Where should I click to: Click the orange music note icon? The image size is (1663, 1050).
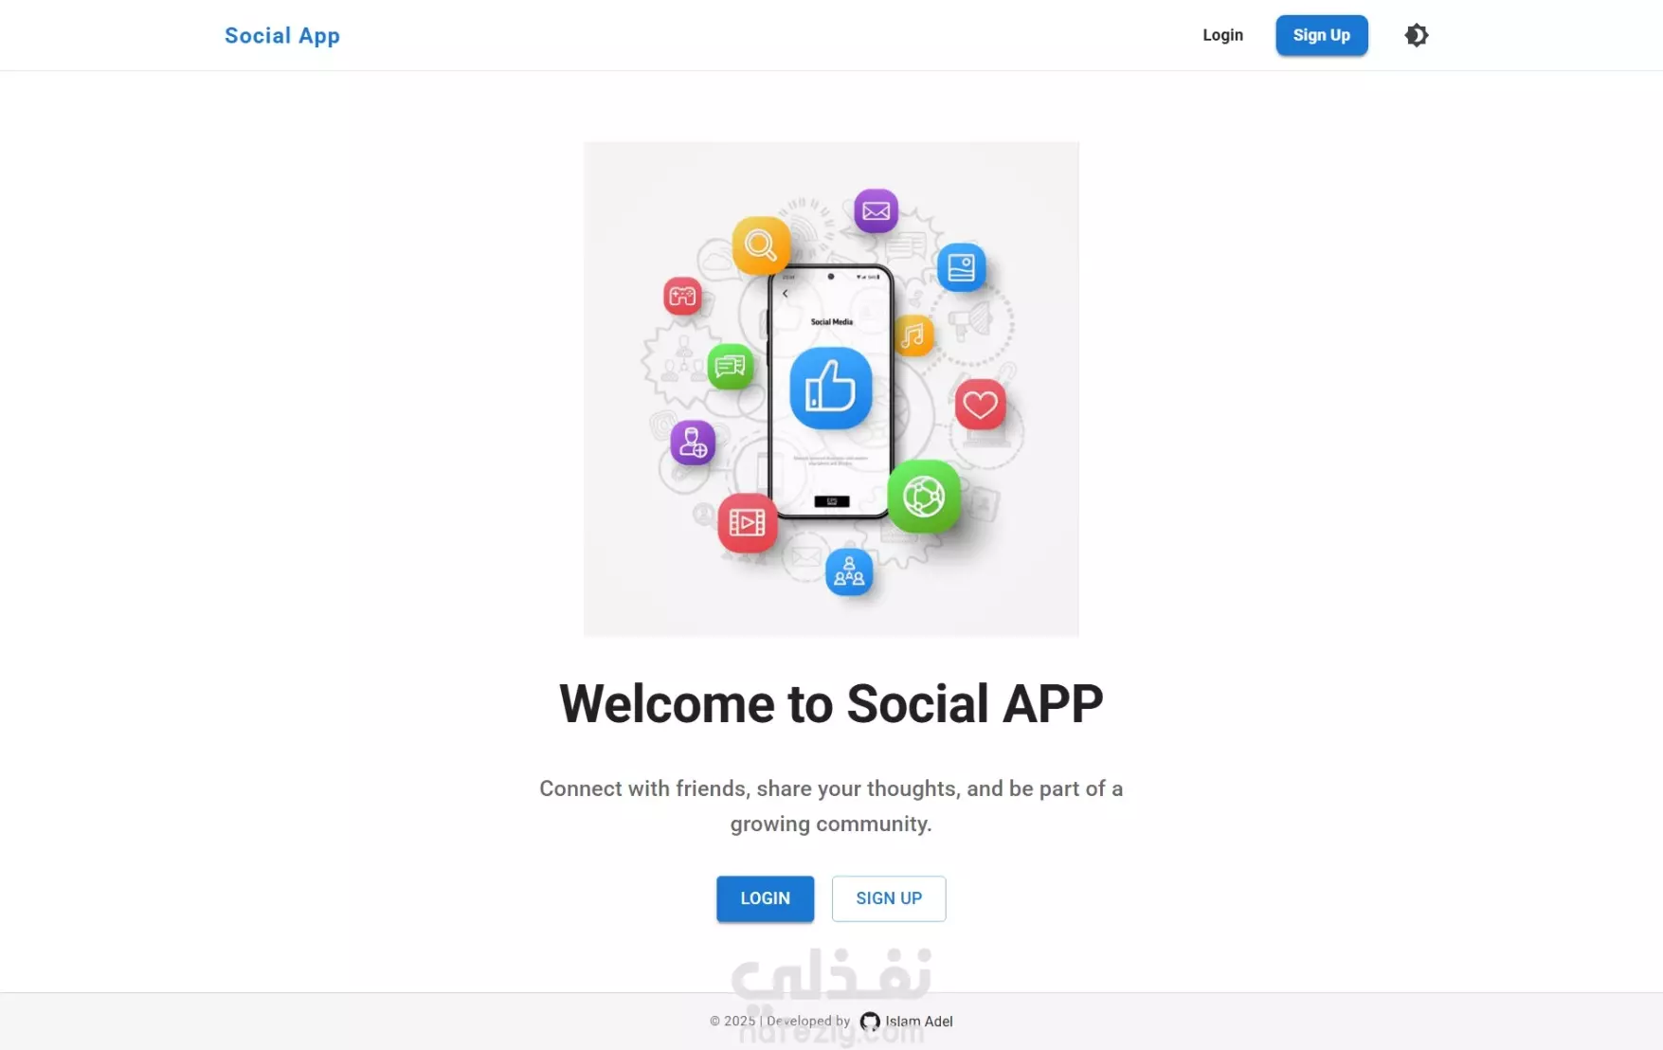click(x=913, y=335)
